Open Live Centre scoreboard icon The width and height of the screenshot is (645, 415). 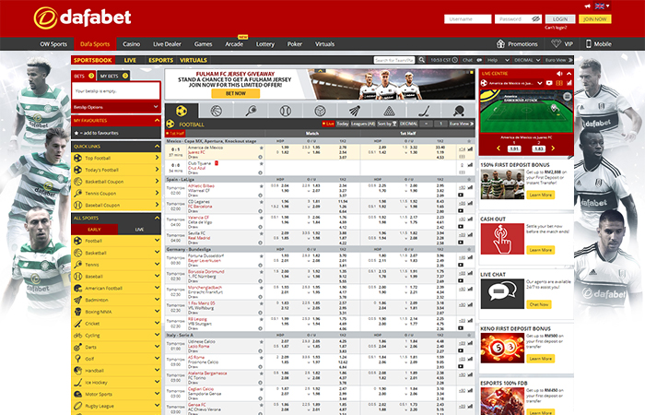(x=559, y=83)
